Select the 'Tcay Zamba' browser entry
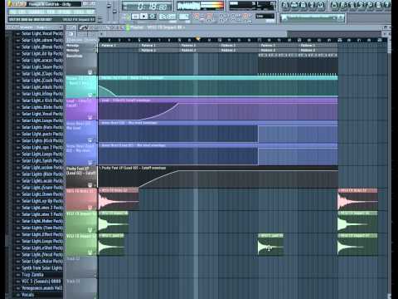 tap(32, 275)
